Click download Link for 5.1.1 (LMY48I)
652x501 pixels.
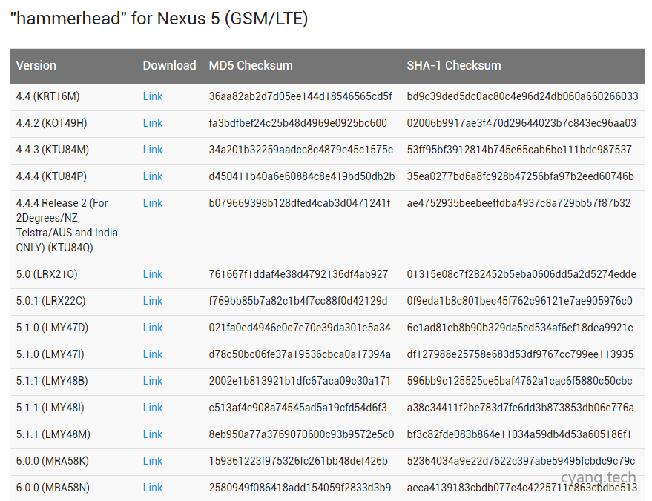152,408
